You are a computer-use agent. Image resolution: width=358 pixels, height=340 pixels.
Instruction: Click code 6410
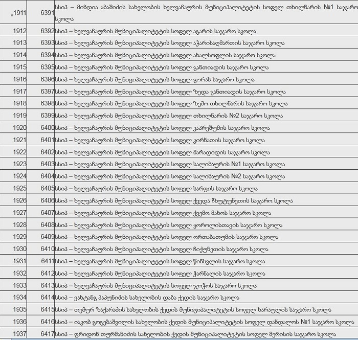coord(48,248)
